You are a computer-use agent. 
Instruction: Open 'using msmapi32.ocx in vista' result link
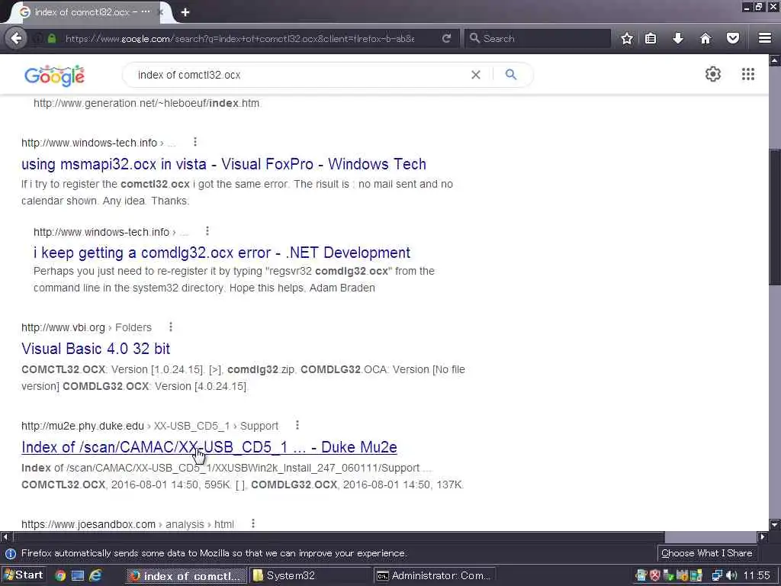[x=223, y=164]
